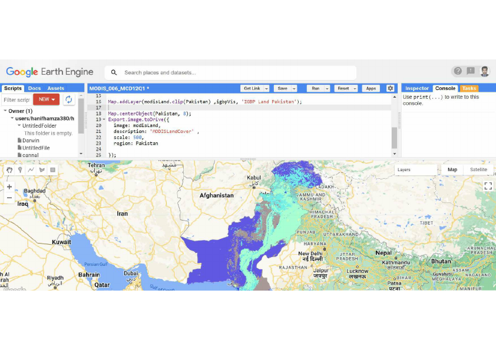The height and width of the screenshot is (350, 496).
Task: Run the script
Action: (315, 89)
